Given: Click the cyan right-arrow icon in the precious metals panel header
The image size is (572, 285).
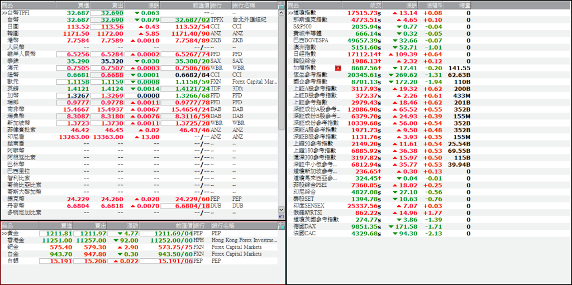Looking at the screenshot, I should point(281,228).
